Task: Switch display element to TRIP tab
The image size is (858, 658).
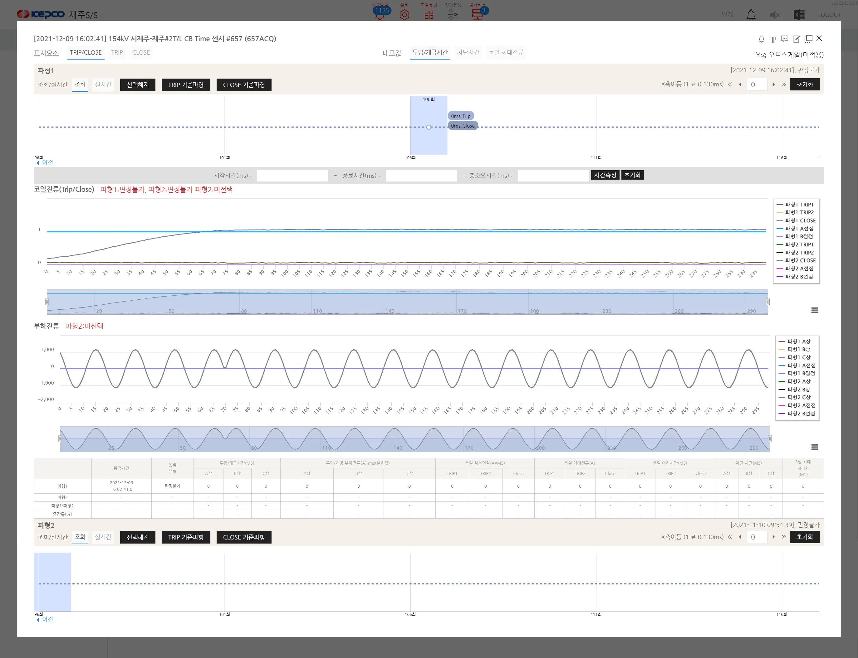Action: tap(117, 52)
